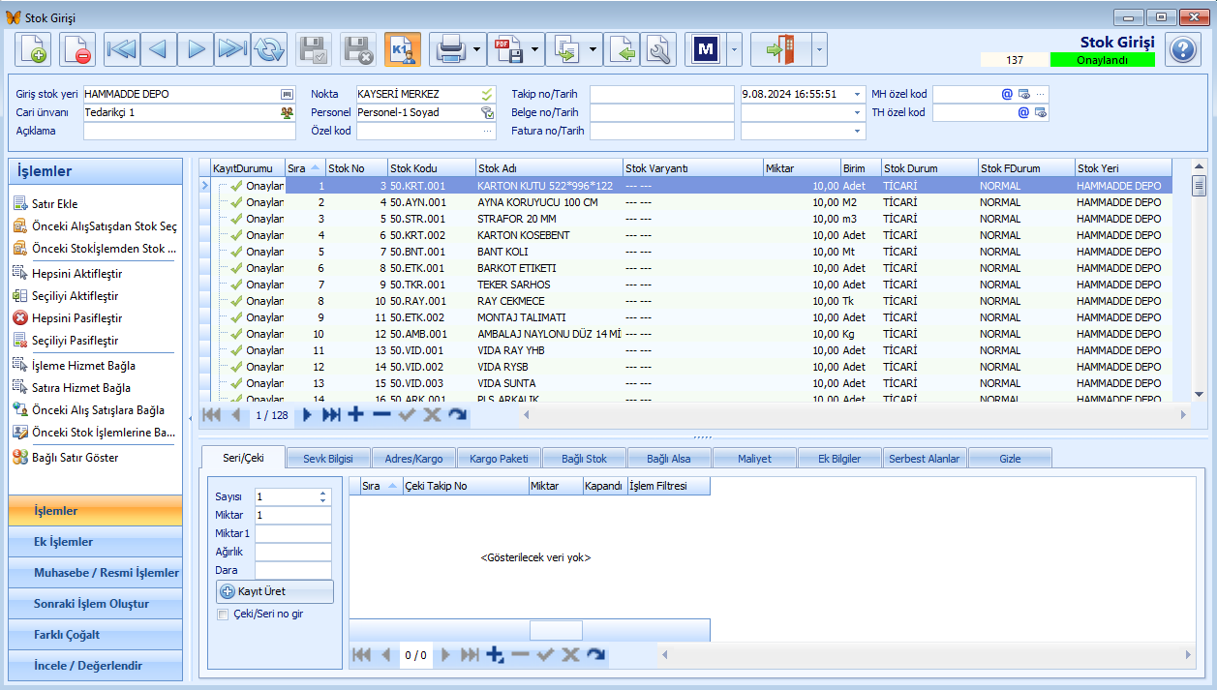The width and height of the screenshot is (1217, 690).
Task: Click plus icon in stock grid navigator
Action: [x=355, y=414]
